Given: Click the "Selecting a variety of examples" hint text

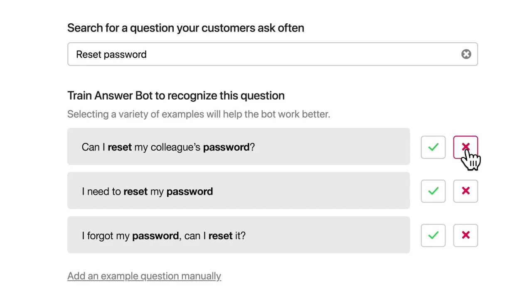Looking at the screenshot, I should click(x=199, y=114).
